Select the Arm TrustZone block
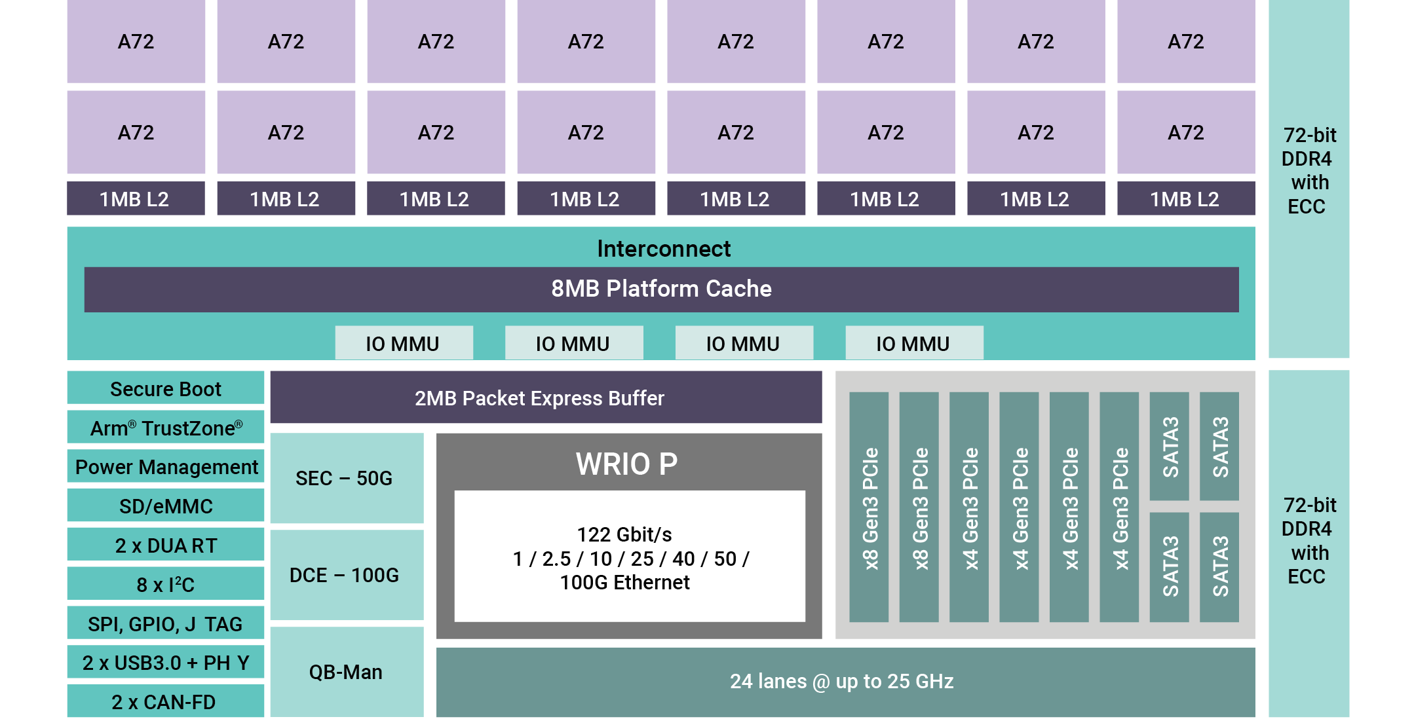The image size is (1414, 719). 165,428
